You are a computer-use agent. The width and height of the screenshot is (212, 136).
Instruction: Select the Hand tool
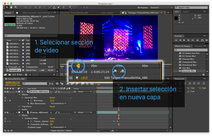[x=11, y=7]
